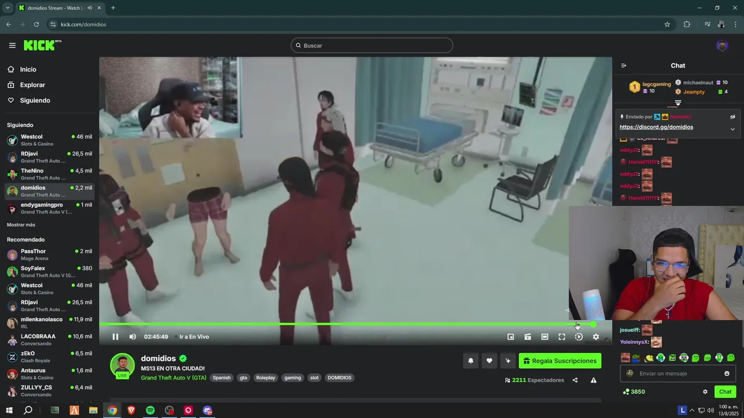
Task: Mute the stream volume
Action: [x=133, y=337]
